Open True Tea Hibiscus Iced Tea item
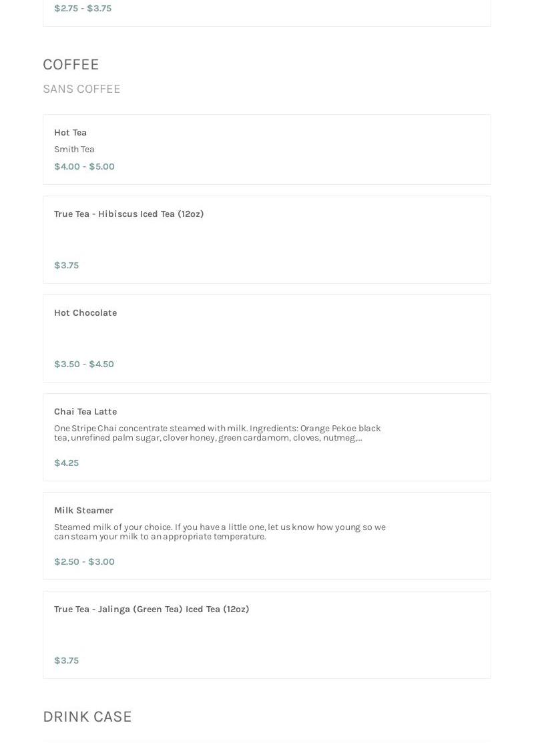The image size is (534, 743). click(x=129, y=214)
